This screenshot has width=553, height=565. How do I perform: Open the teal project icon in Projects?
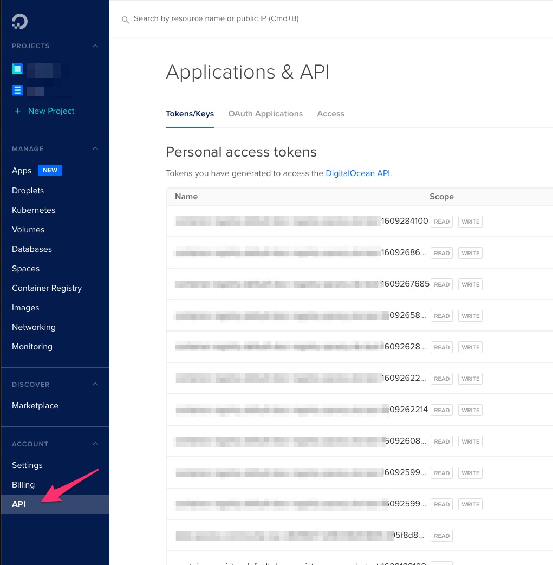click(x=17, y=69)
